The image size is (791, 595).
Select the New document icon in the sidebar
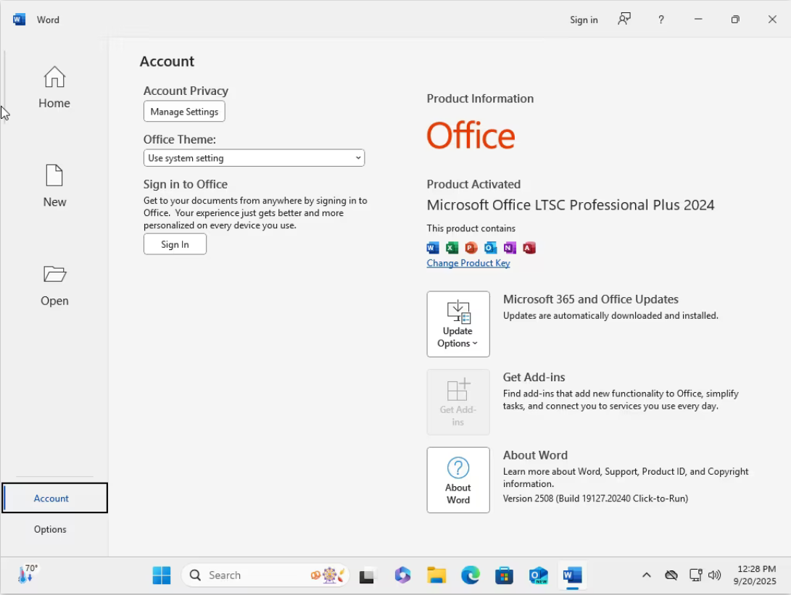(x=54, y=175)
